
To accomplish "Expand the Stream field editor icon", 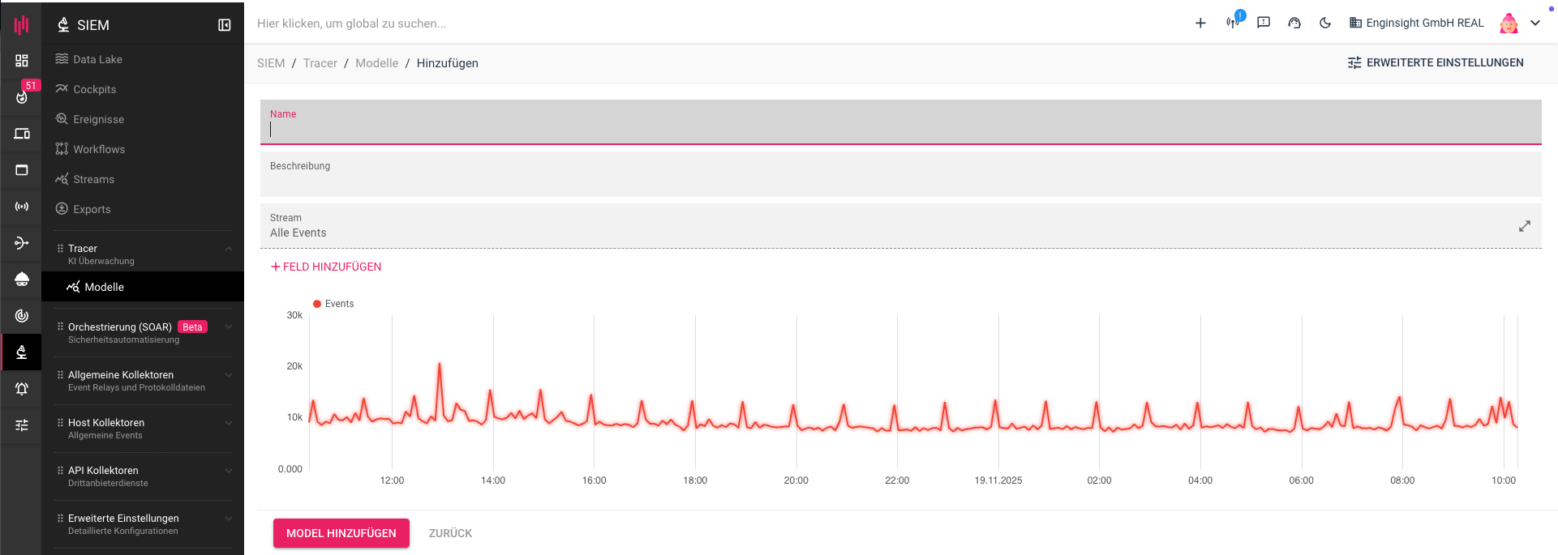I will point(1524,226).
